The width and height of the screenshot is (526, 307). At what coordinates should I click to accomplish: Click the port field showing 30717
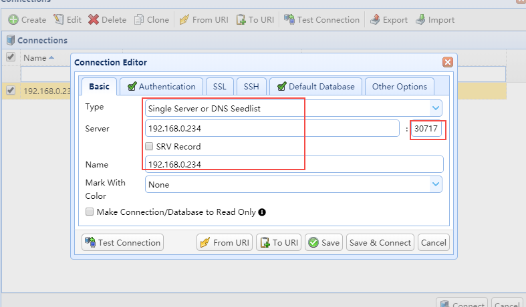click(x=426, y=128)
